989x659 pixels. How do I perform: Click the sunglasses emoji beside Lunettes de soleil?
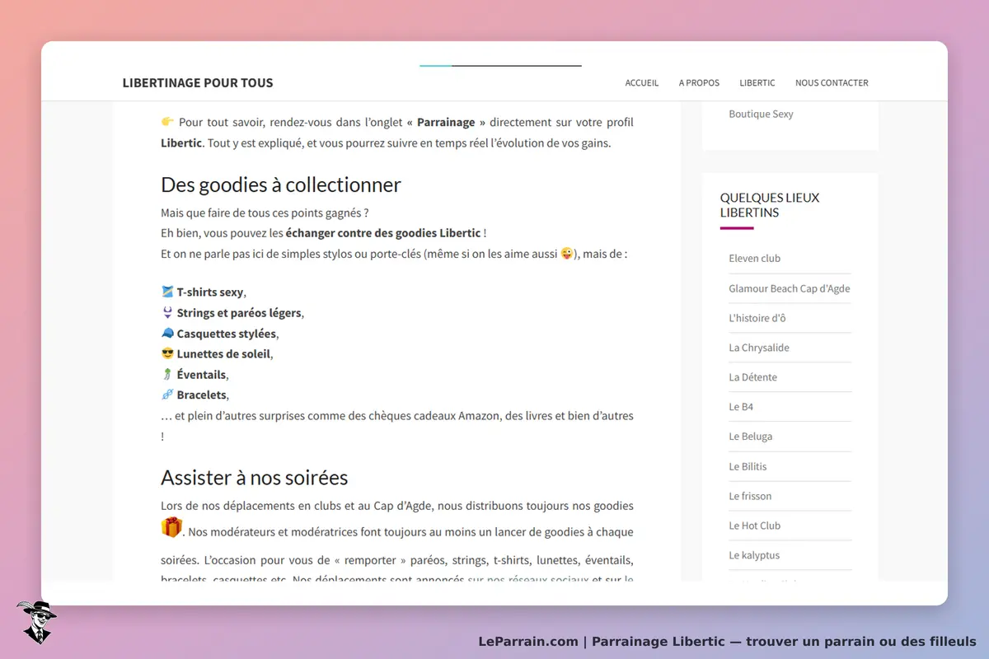pyautogui.click(x=167, y=353)
